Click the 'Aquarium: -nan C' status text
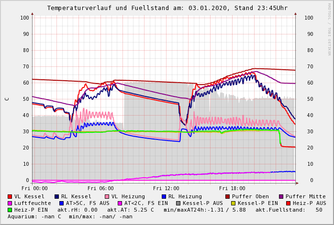Image resolution: width=334 pixels, height=225 pixels. [x=34, y=217]
